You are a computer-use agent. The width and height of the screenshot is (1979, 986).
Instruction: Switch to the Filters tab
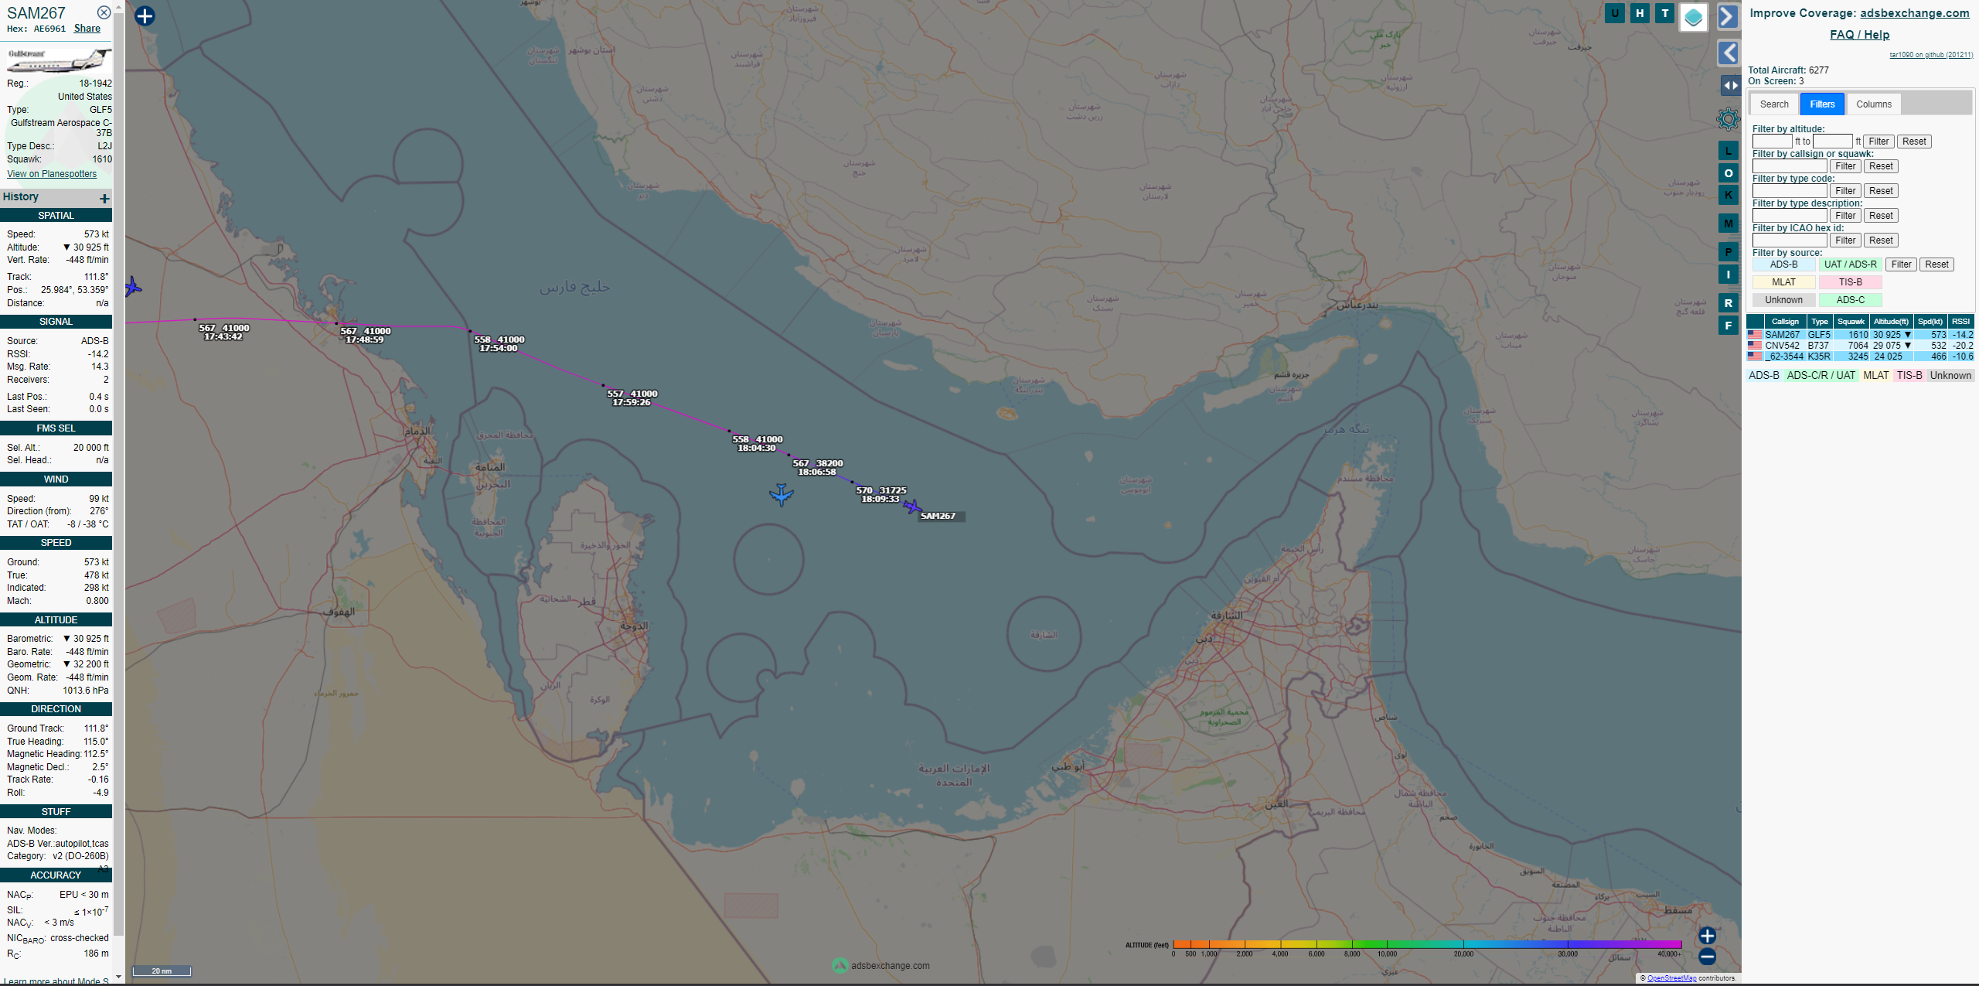tap(1822, 104)
